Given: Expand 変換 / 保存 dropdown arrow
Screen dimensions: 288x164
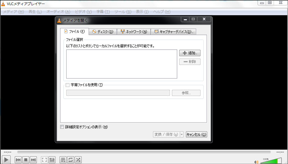Looking at the screenshot, I should click(182, 135).
